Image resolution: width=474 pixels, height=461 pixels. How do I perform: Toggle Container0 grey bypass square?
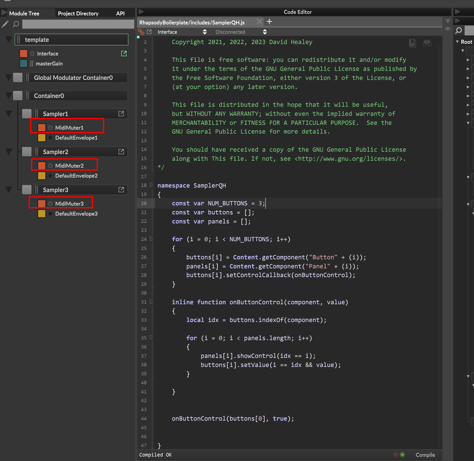(18, 96)
